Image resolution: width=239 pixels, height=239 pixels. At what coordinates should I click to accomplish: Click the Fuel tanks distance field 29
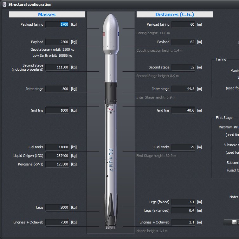coord(183,147)
